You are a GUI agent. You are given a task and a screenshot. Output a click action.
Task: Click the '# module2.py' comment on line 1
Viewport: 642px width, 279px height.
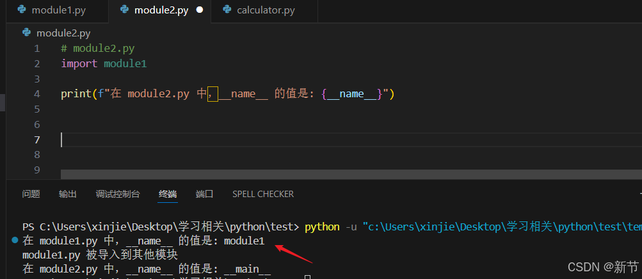(98, 49)
